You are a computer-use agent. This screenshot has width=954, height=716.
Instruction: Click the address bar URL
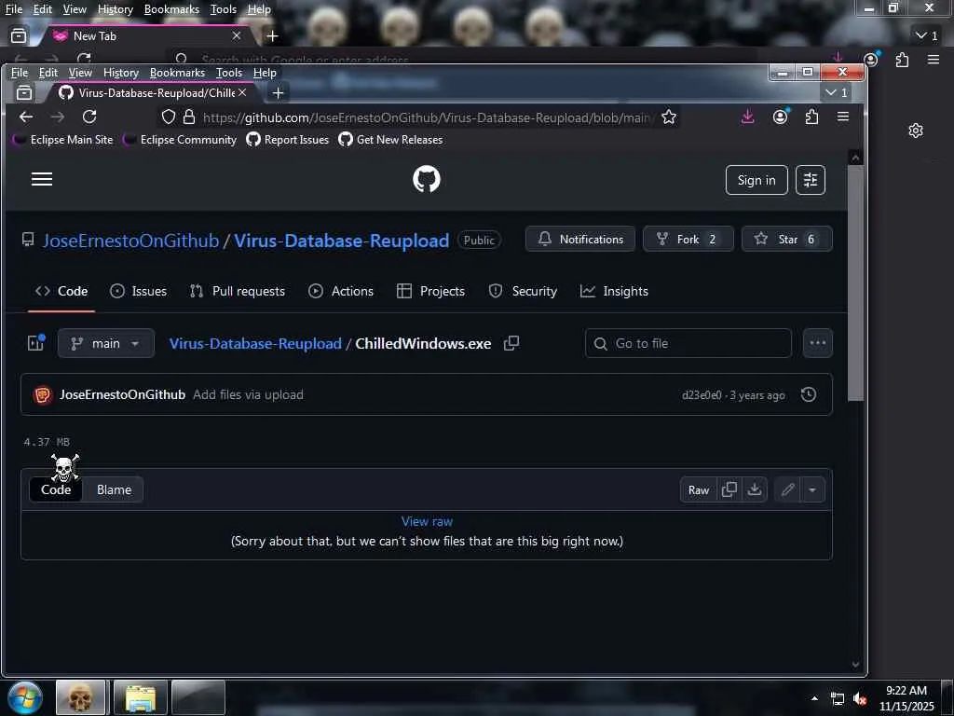426,117
